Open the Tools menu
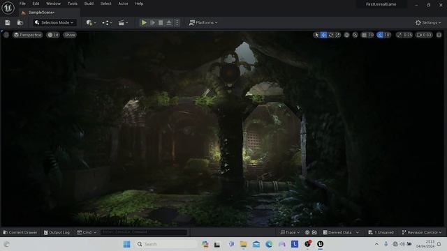The height and width of the screenshot is (251, 447). click(x=73, y=3)
